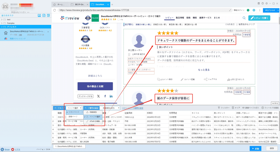Click the bottom workflow tab '1. DocuWorksの評判を全174件の...'
This screenshot has height=152, width=280.
(x=69, y=146)
